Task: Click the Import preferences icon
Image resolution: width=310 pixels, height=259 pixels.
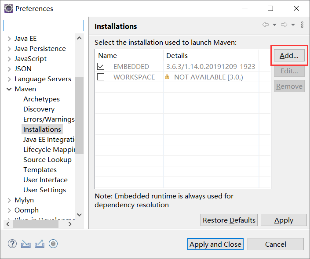Action: [x=26, y=244]
